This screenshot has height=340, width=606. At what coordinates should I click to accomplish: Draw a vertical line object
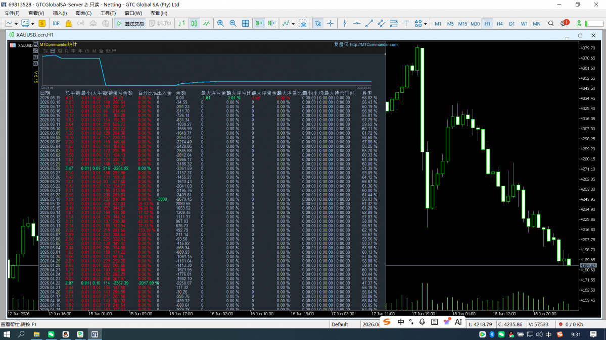coord(344,24)
